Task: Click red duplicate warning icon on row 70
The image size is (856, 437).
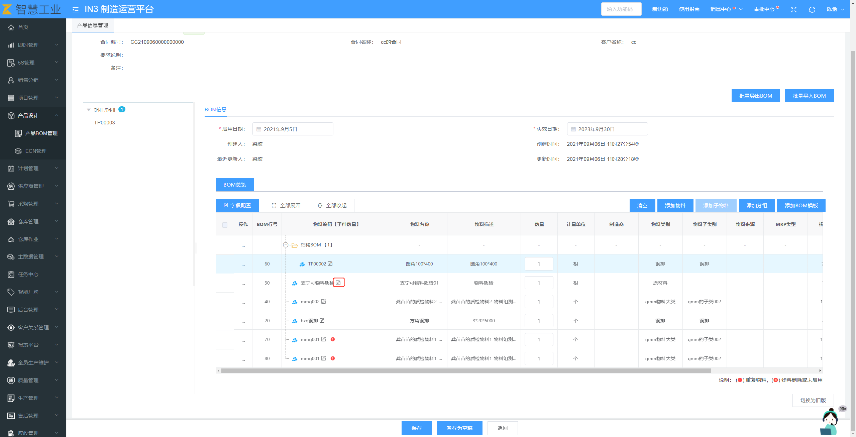Action: (333, 339)
